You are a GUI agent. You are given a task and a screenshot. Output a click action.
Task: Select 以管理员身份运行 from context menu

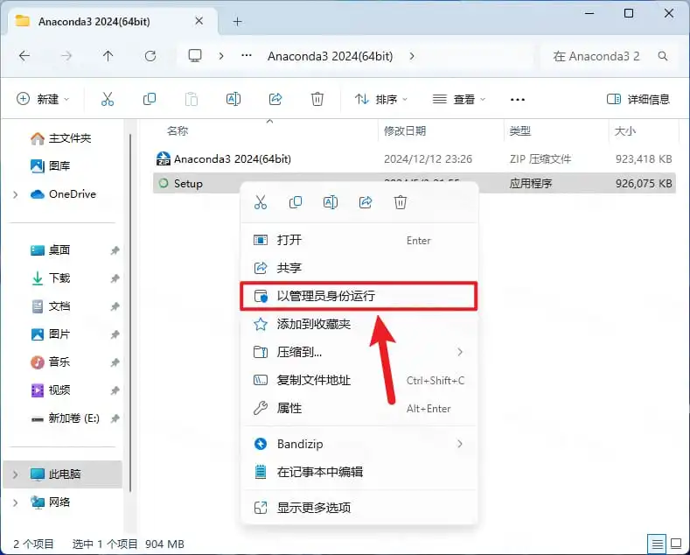point(359,296)
